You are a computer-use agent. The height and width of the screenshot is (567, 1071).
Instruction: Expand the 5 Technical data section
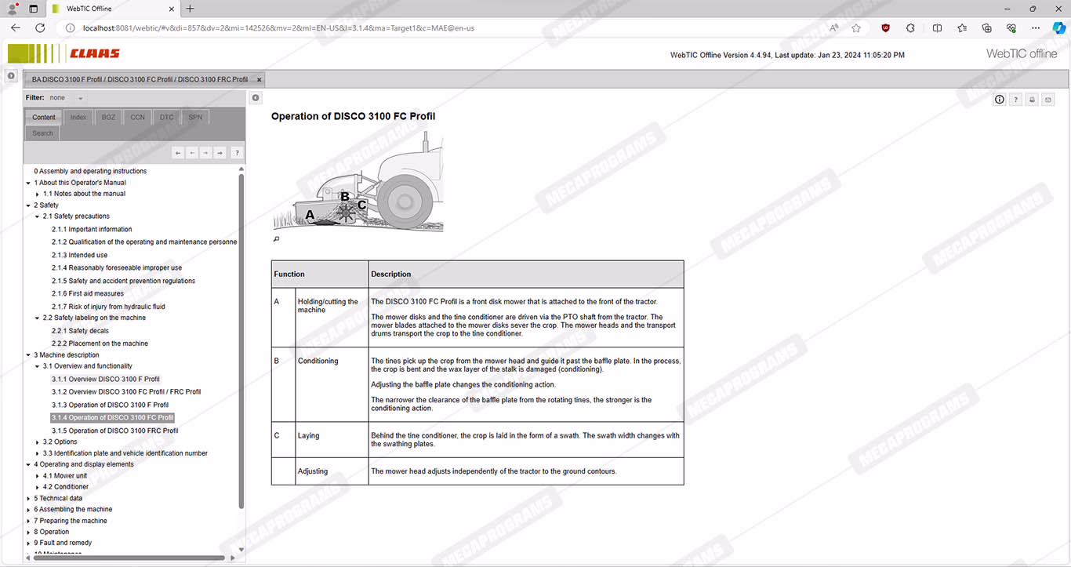pyautogui.click(x=28, y=499)
